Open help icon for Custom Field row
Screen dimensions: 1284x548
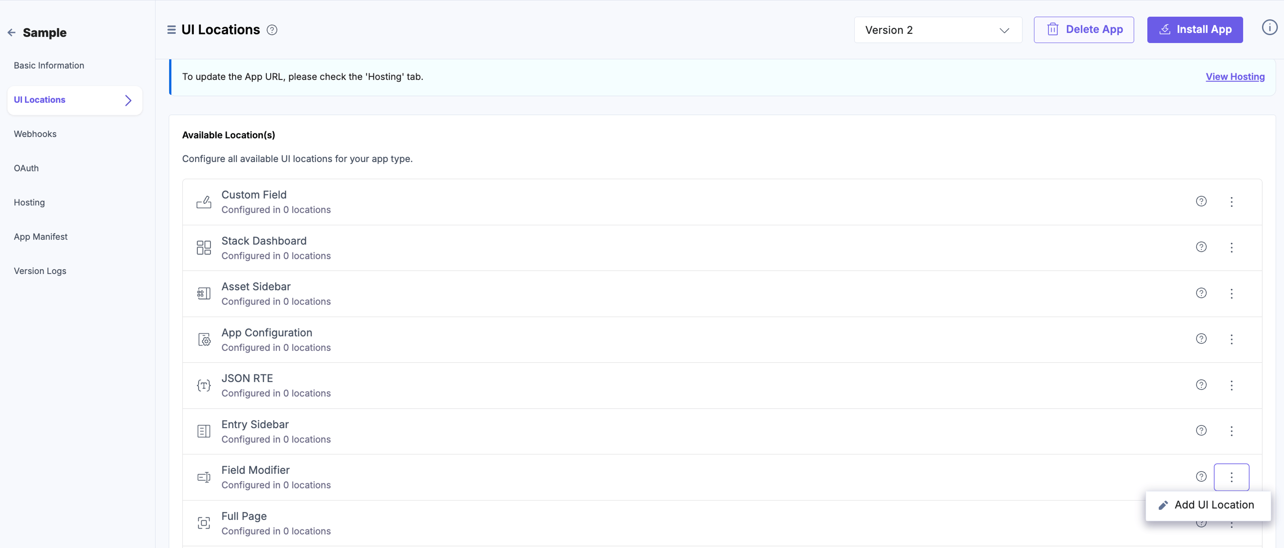coord(1201,202)
